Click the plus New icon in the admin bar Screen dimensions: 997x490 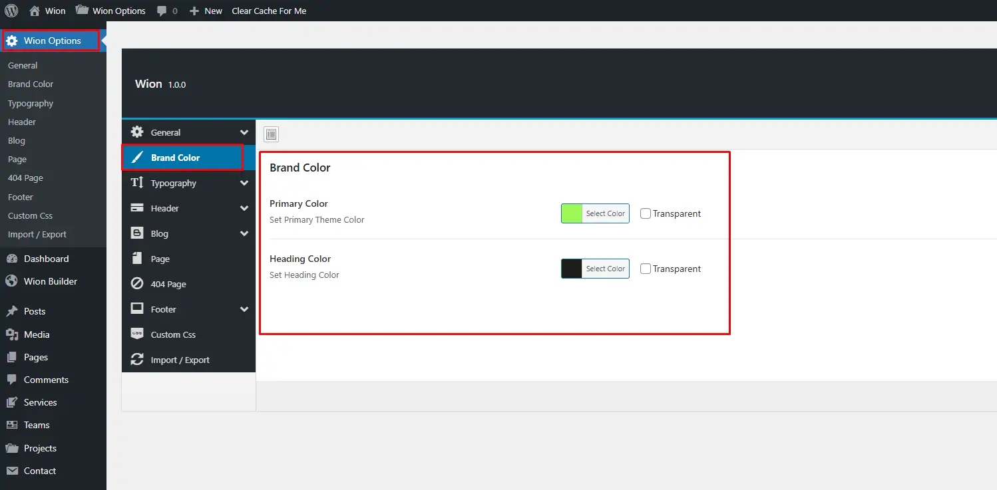coord(194,11)
